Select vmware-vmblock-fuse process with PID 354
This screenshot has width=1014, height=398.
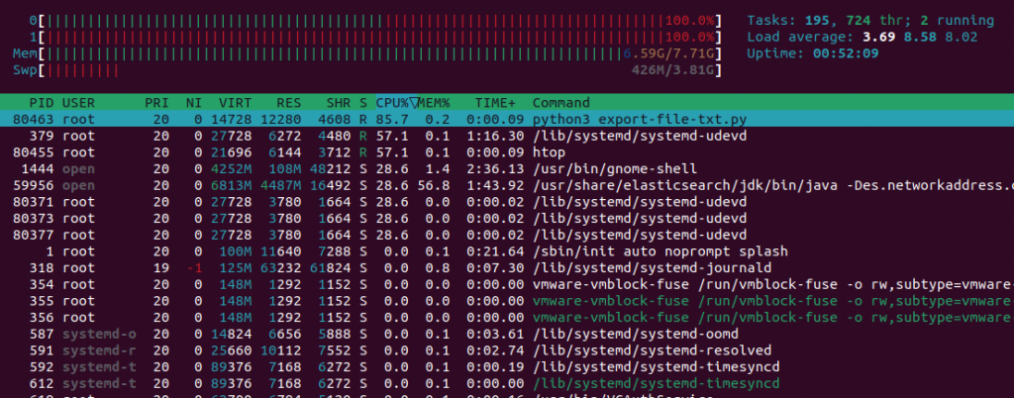click(x=507, y=284)
